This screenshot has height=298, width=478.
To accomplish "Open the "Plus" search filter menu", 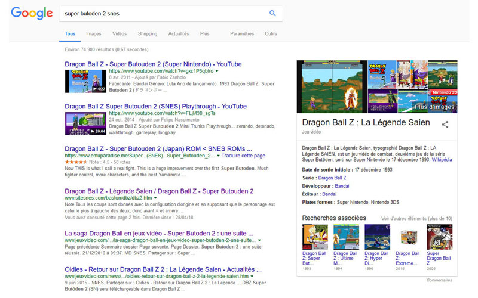I will pos(205,34).
